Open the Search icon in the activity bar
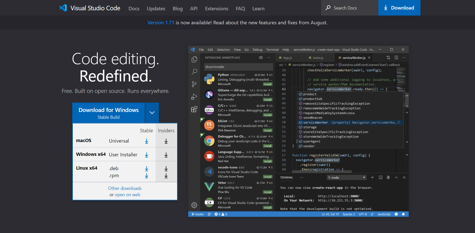This screenshot has width=475, height=233. coord(194,72)
